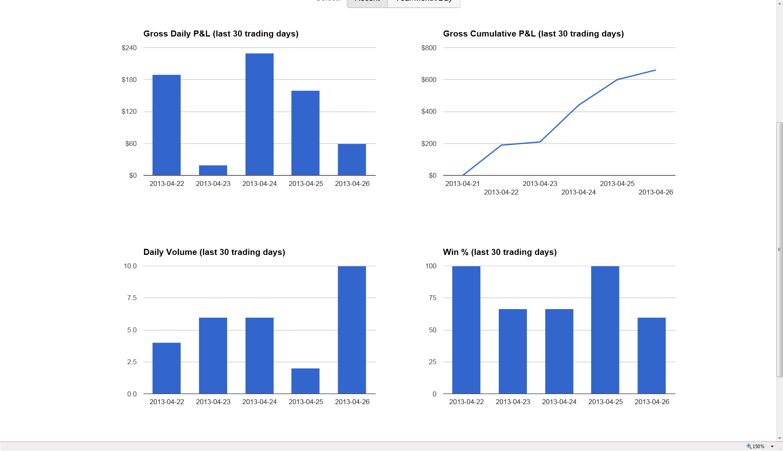Viewport: 783px width, 451px height.
Task: Click the $400 axis label
Action: 429,111
